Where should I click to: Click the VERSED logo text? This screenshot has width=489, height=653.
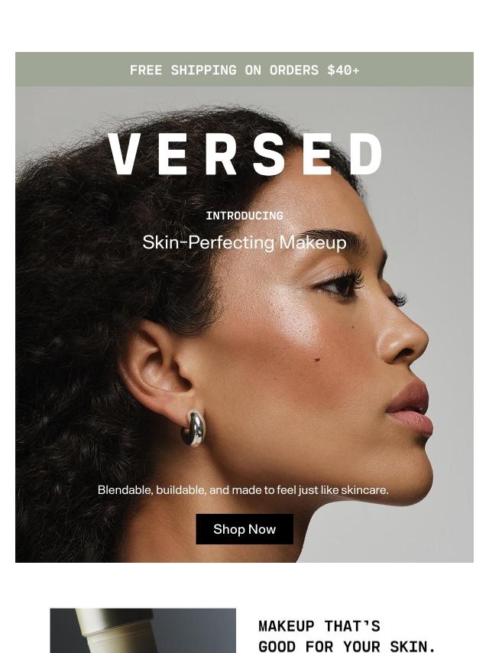[x=244, y=154]
